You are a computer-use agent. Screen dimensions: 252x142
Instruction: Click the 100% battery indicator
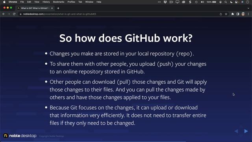(211, 2)
